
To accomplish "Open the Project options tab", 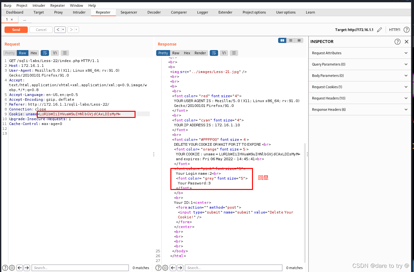I will [x=254, y=12].
